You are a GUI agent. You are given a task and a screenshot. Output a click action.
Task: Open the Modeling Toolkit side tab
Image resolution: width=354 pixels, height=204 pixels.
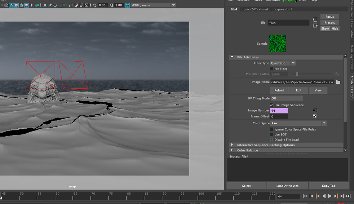tap(352, 57)
